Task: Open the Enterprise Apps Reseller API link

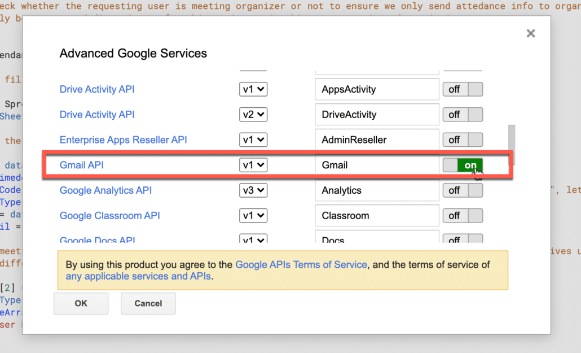Action: pyautogui.click(x=124, y=140)
